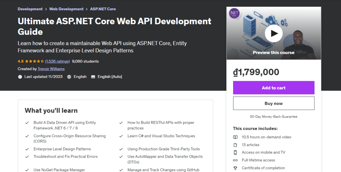
Task: Visit instructor Trevoir Williams profile
Action: tap(51, 69)
